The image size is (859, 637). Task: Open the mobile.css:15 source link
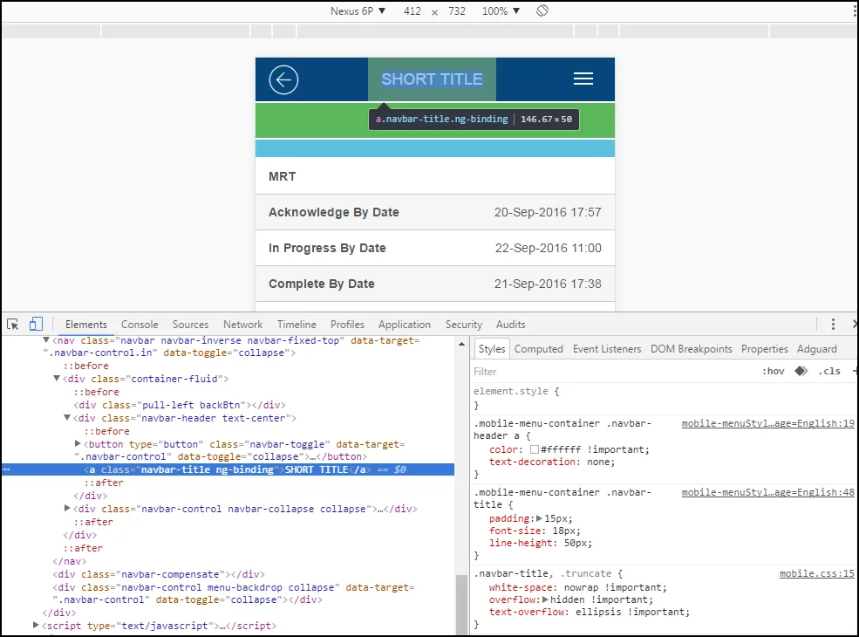(x=816, y=573)
